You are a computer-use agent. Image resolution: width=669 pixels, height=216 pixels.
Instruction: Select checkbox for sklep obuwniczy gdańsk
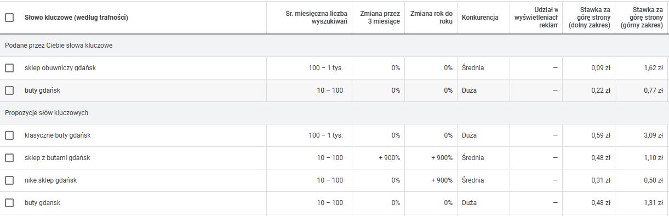(9, 68)
